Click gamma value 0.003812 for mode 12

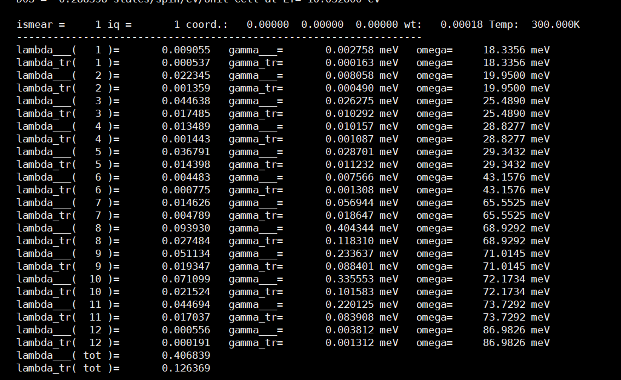[x=350, y=330]
